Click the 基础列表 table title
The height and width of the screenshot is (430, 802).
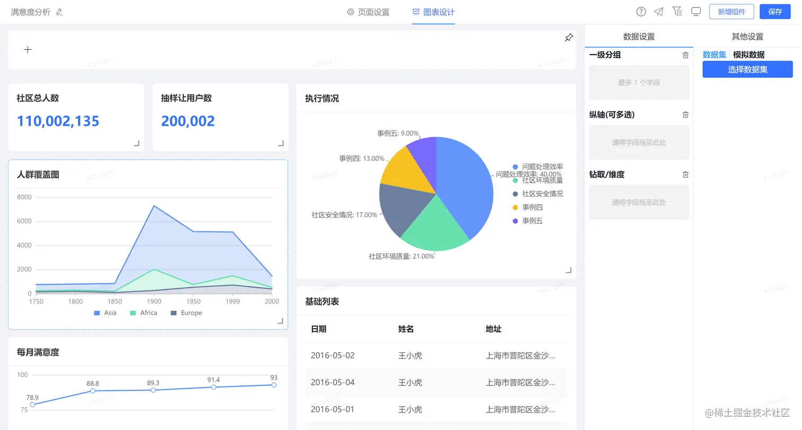[x=322, y=301]
